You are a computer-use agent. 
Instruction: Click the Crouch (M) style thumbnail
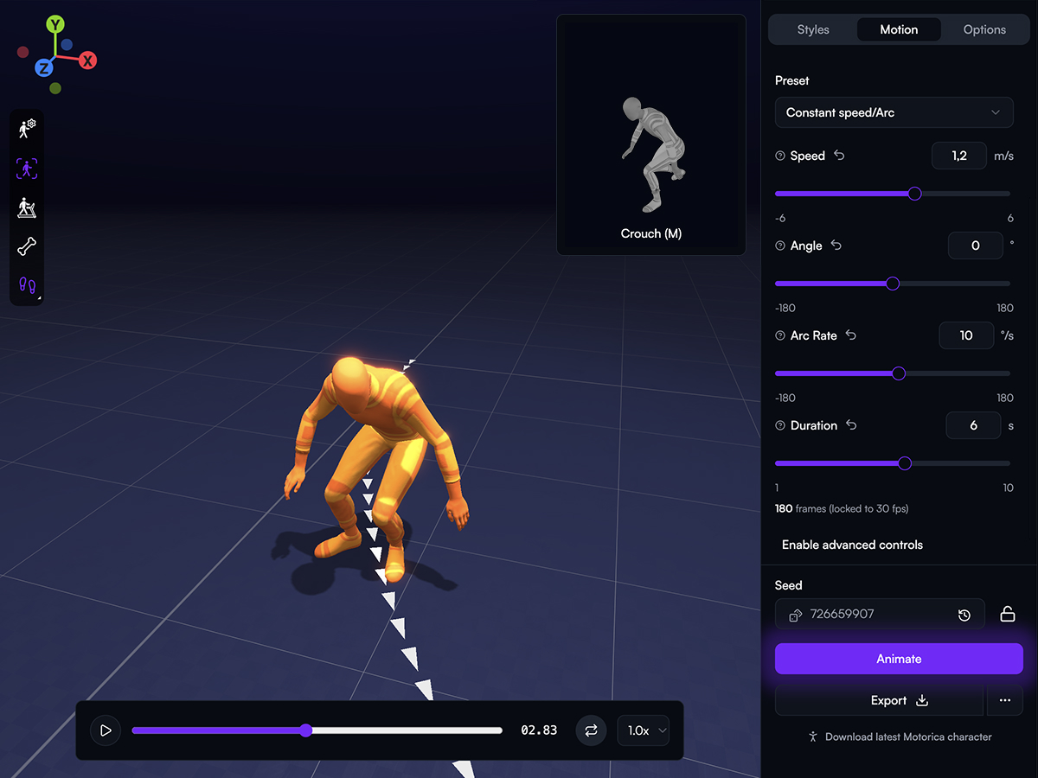[650, 134]
